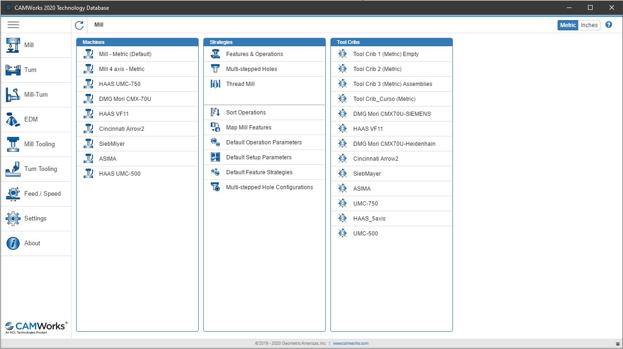The height and width of the screenshot is (349, 623).
Task: Click the Default Setup Parameters icon
Action: [x=215, y=157]
